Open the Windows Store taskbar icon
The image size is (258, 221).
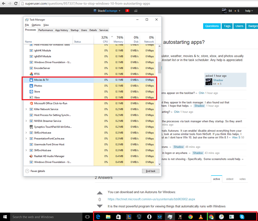(x=118, y=217)
